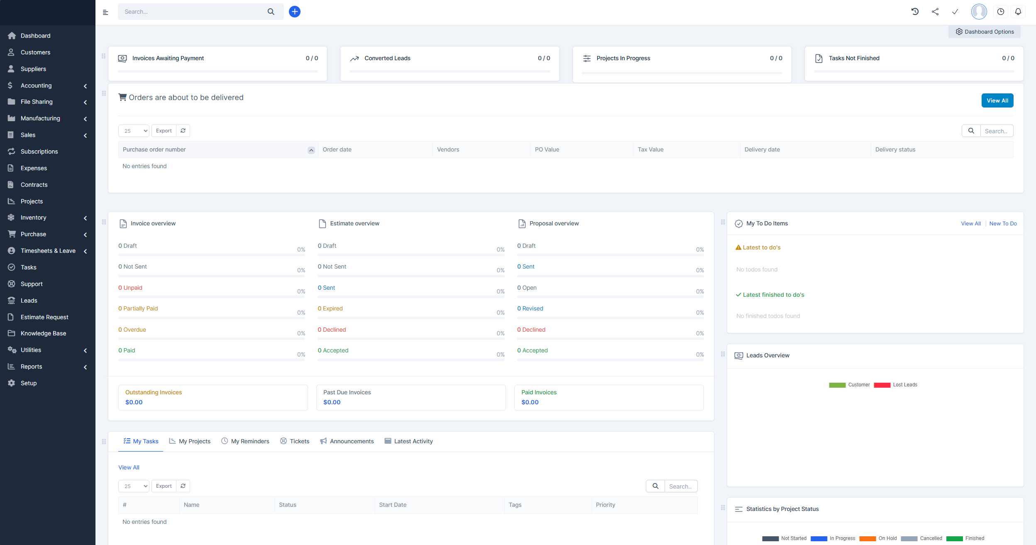Viewport: 1036px width, 545px height.
Task: Click New To Do link in My To Do Items
Action: tap(1003, 223)
